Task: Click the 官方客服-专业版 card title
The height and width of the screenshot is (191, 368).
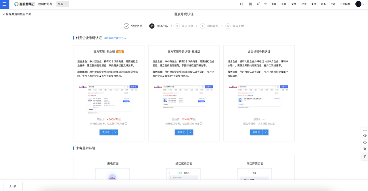Action: click(x=104, y=52)
